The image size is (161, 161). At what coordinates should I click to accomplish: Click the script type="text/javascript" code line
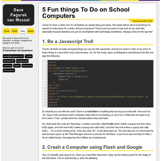point(68,71)
